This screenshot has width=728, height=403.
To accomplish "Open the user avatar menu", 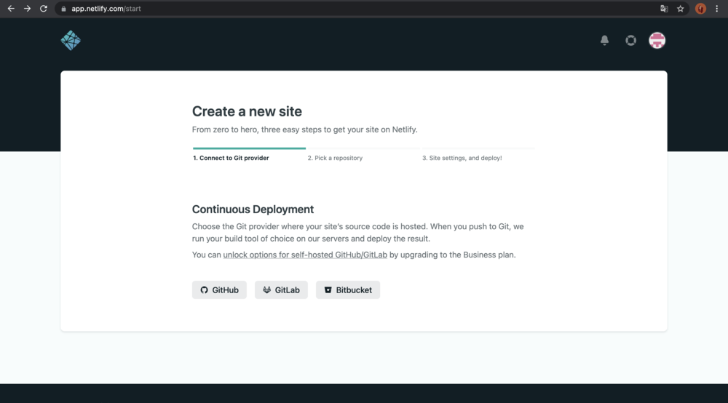I will click(657, 41).
